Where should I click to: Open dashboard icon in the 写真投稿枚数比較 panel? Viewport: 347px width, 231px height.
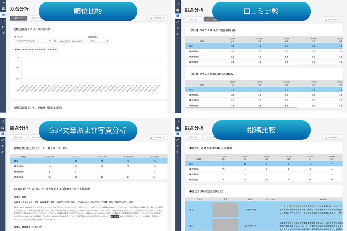3,128
